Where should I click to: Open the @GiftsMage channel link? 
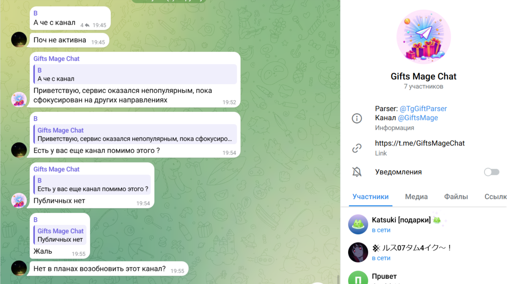(418, 118)
